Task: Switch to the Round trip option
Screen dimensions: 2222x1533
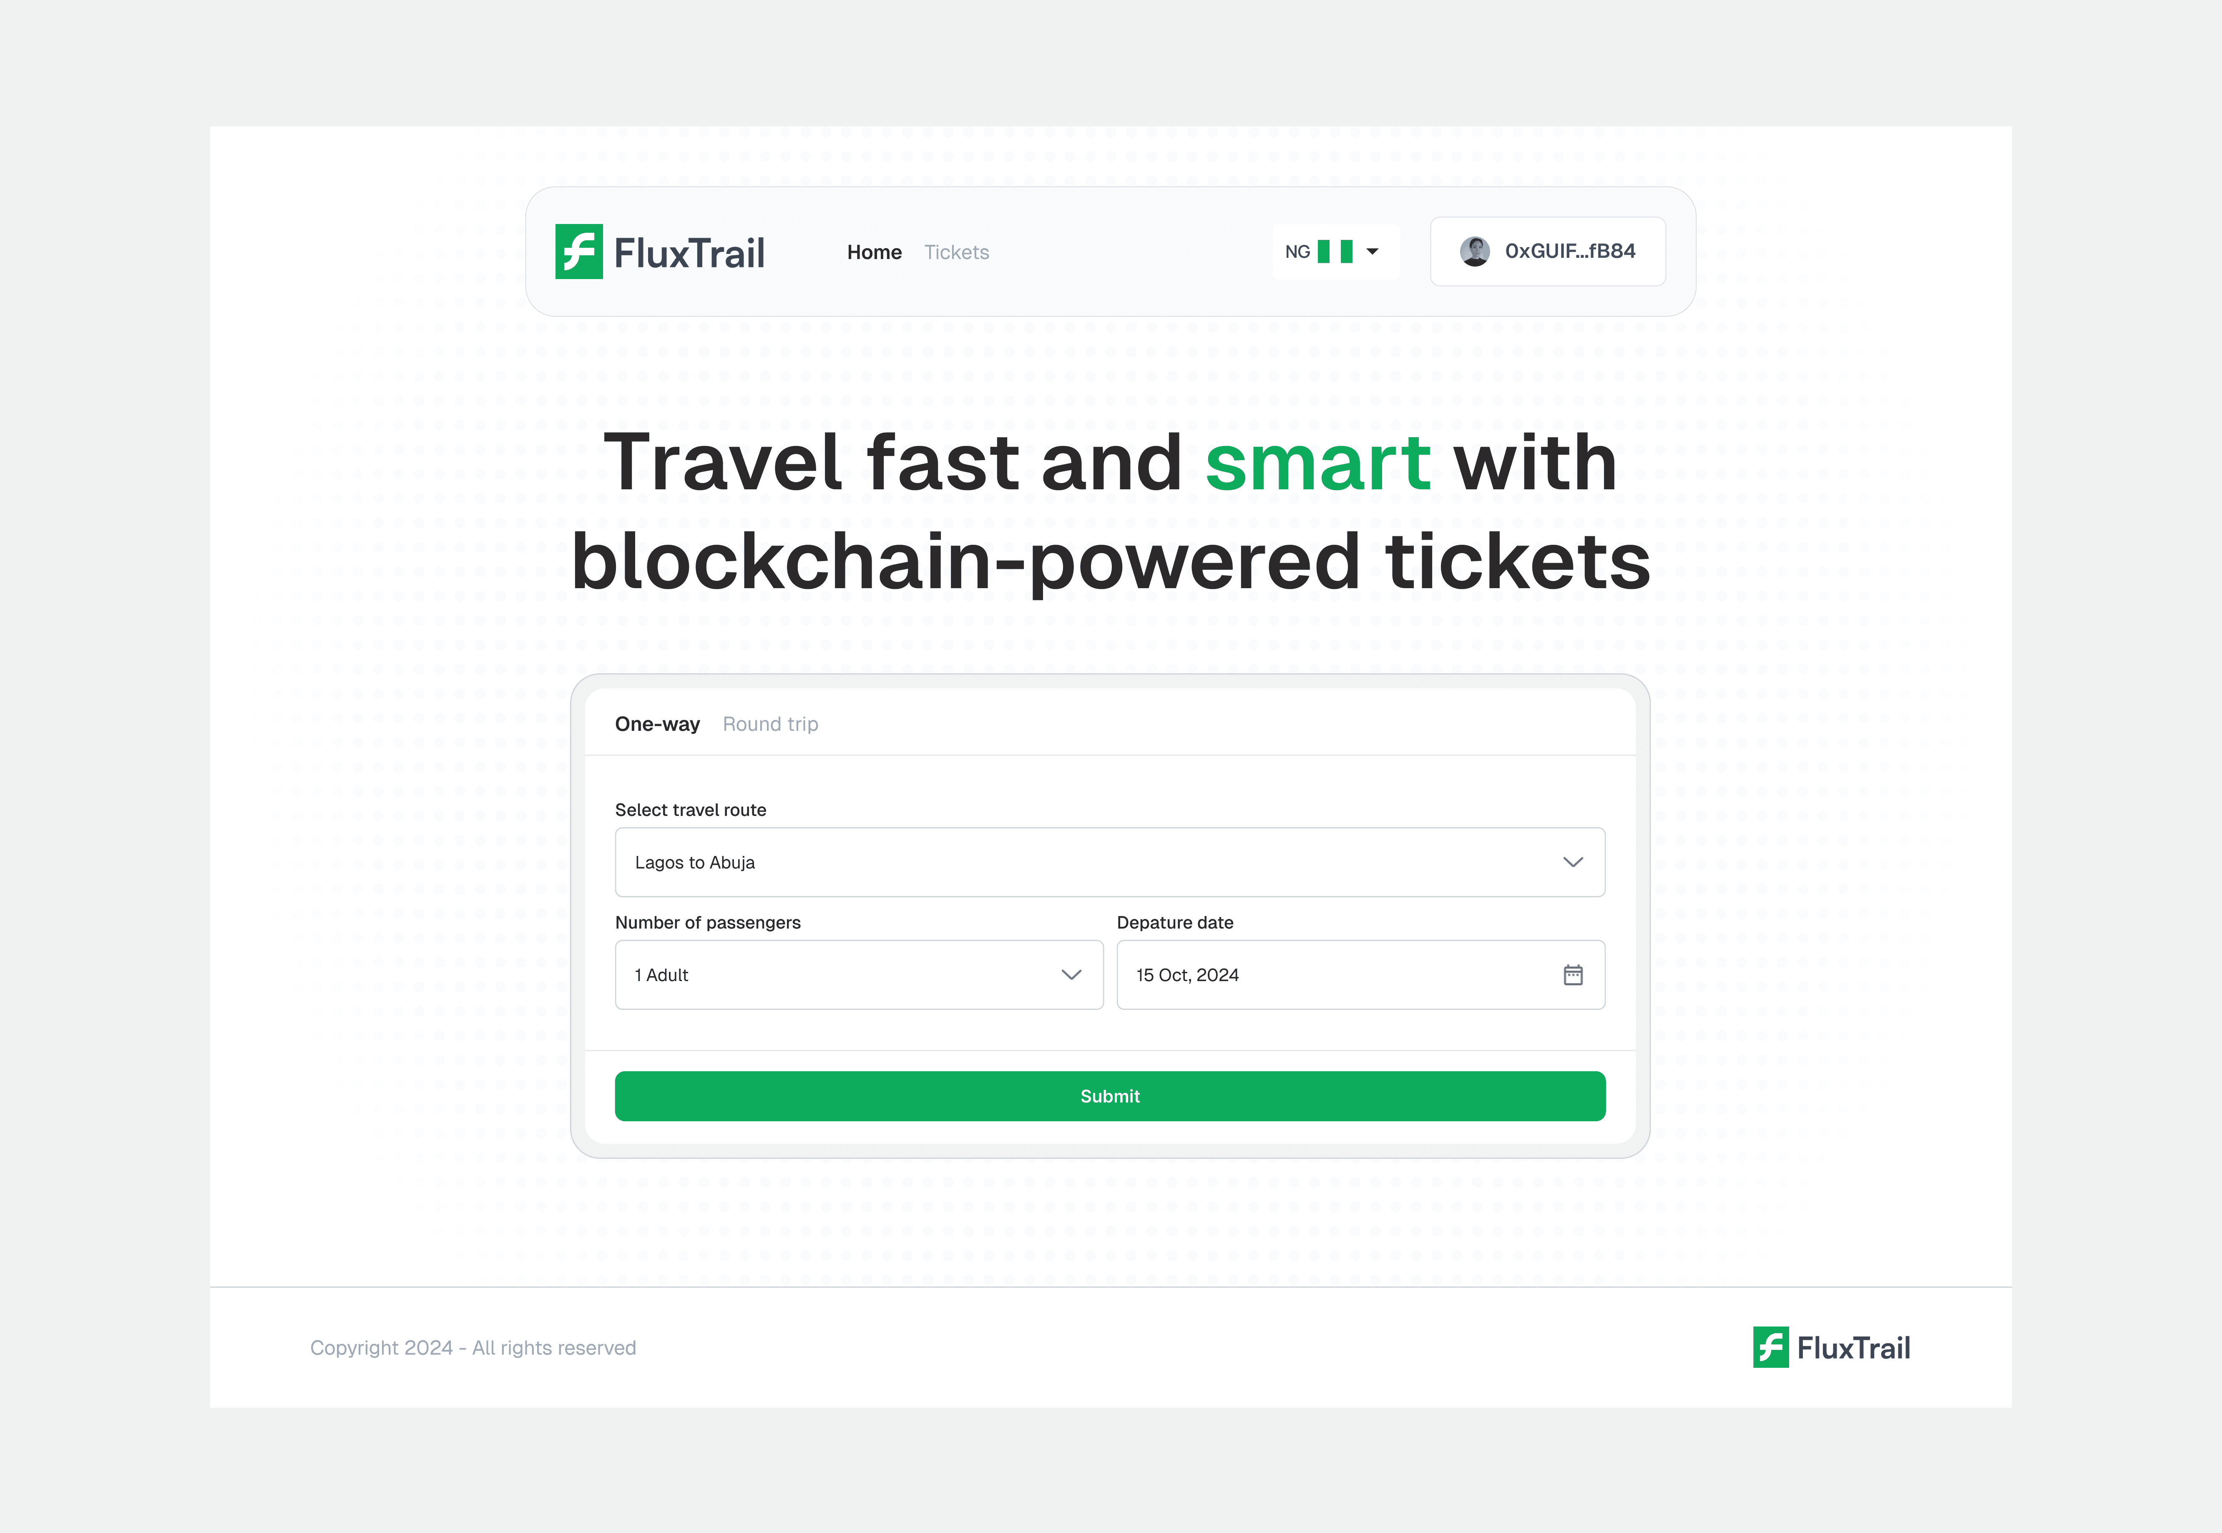Action: (x=770, y=723)
